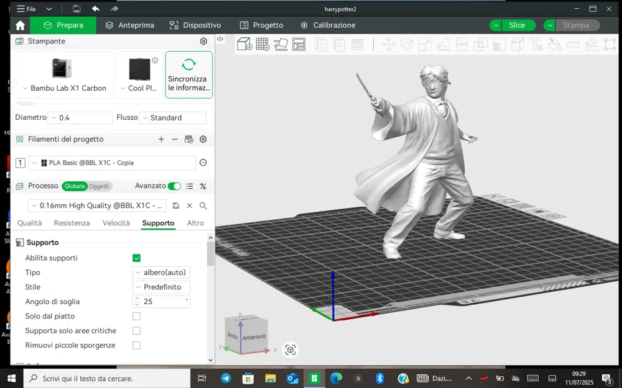The height and width of the screenshot is (388, 622).
Task: Click the compare presets icon beside Avanzato
Action: pyautogui.click(x=203, y=186)
